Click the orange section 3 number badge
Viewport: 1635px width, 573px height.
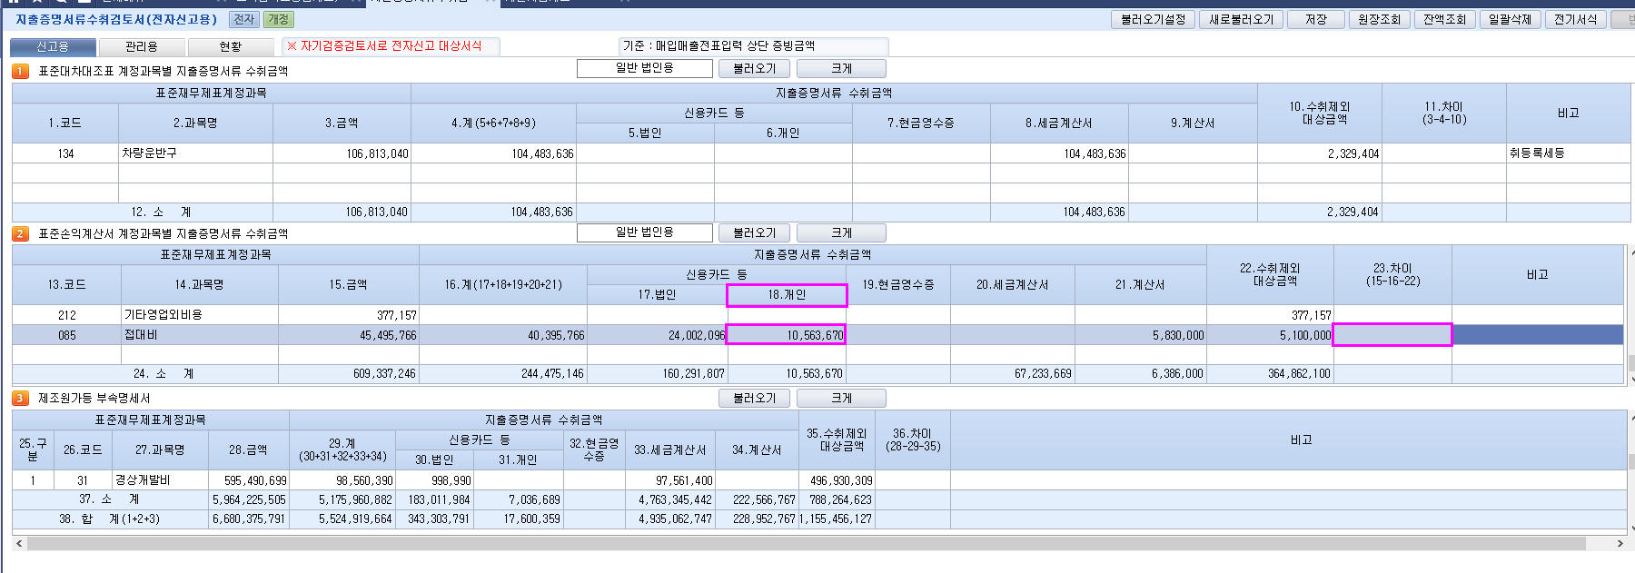tap(20, 398)
